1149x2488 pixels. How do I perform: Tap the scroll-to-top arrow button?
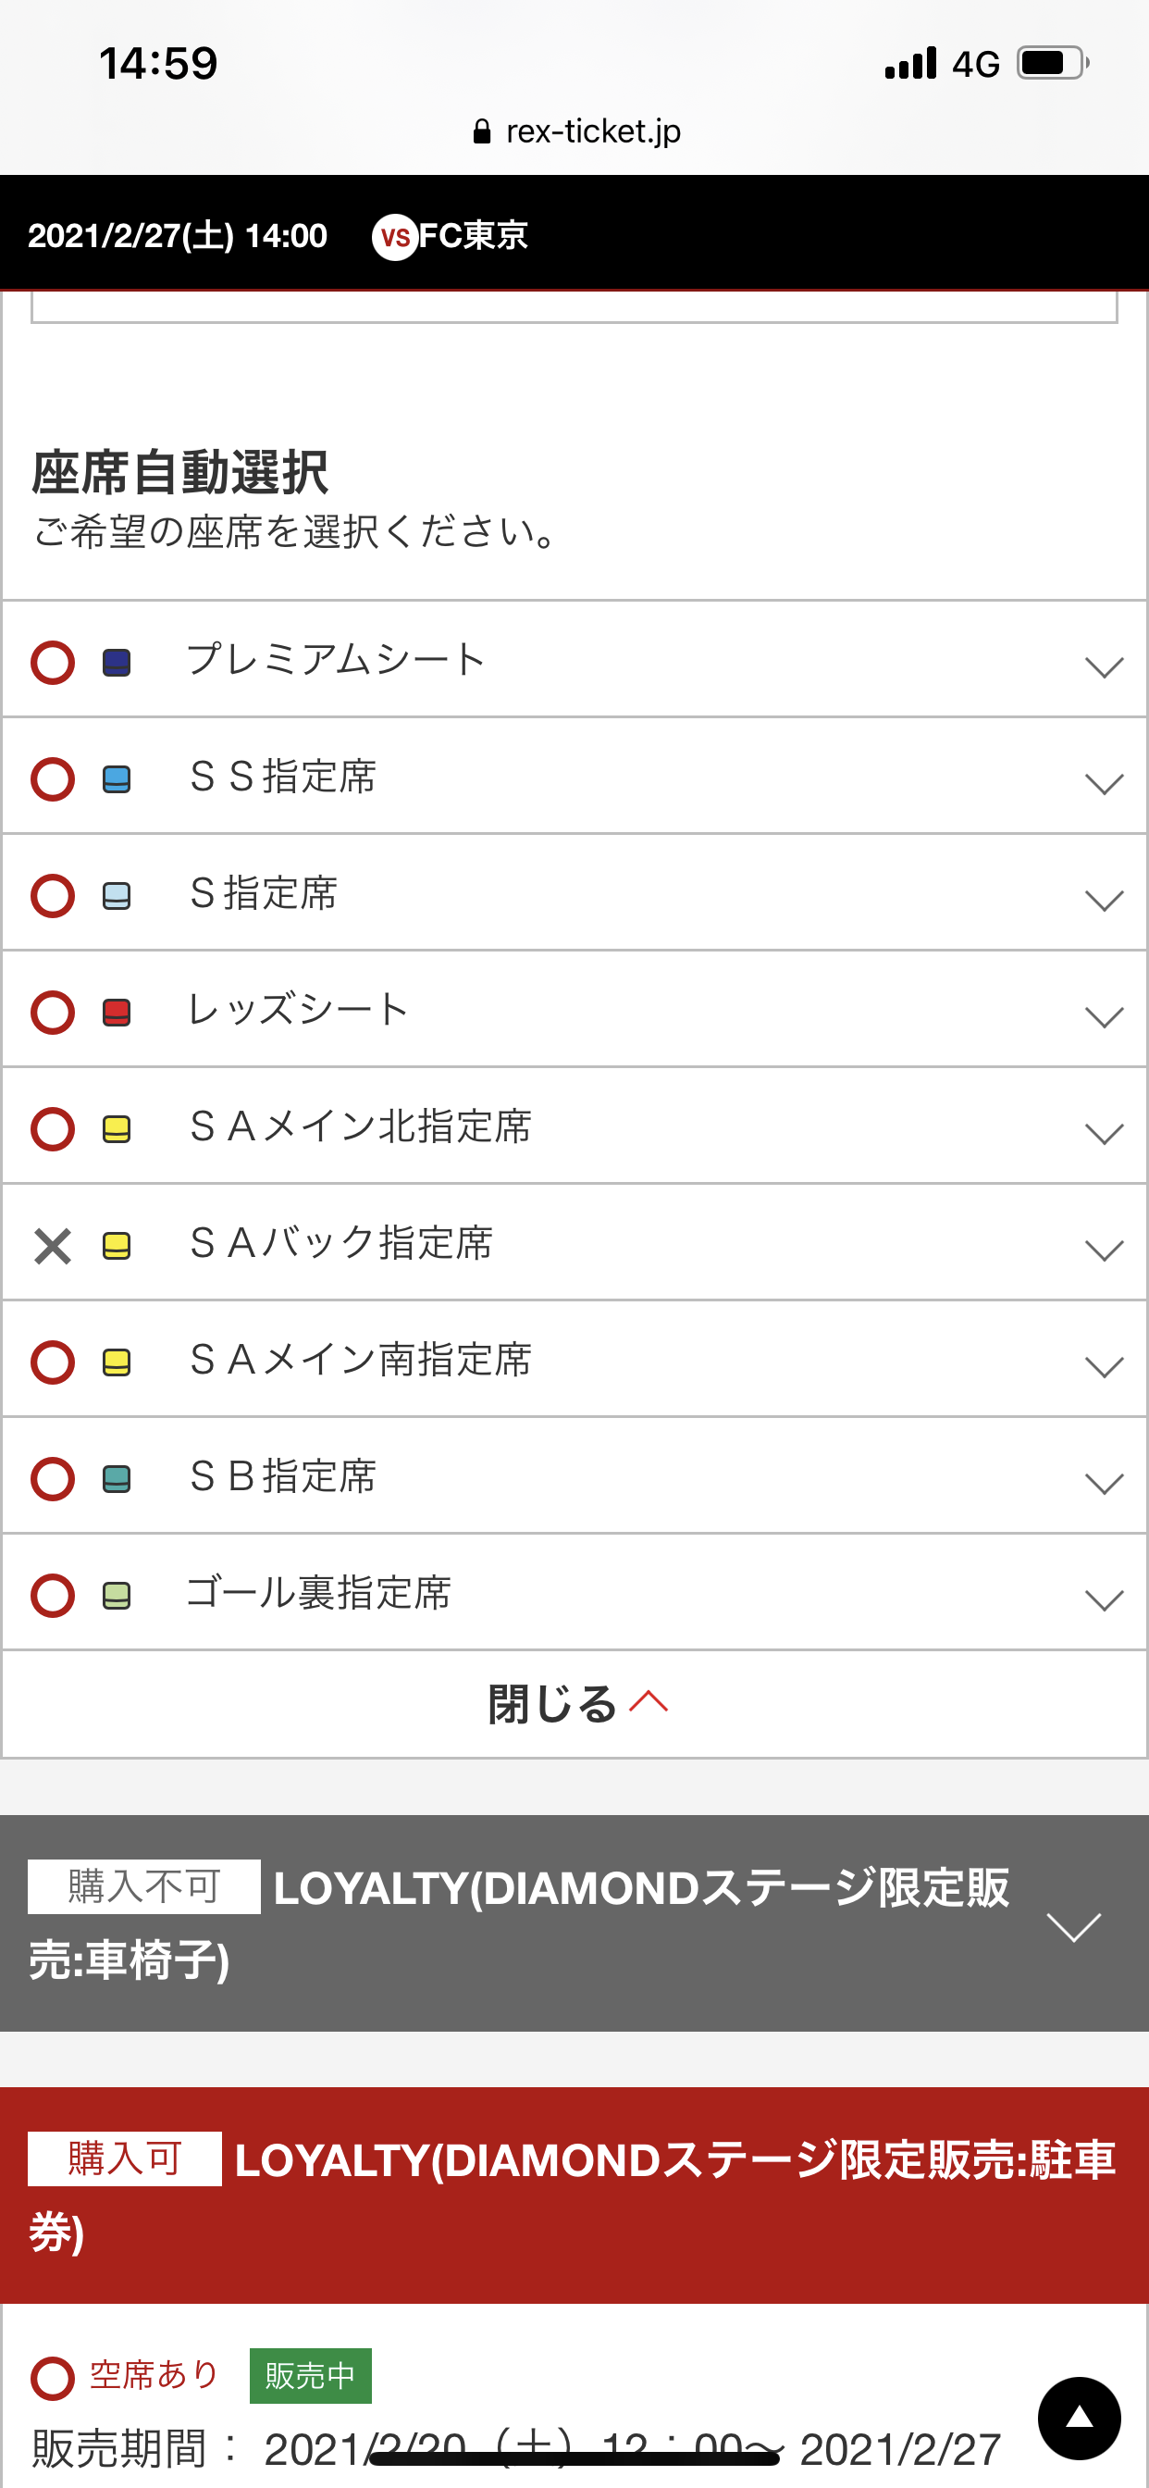[x=1079, y=2419]
